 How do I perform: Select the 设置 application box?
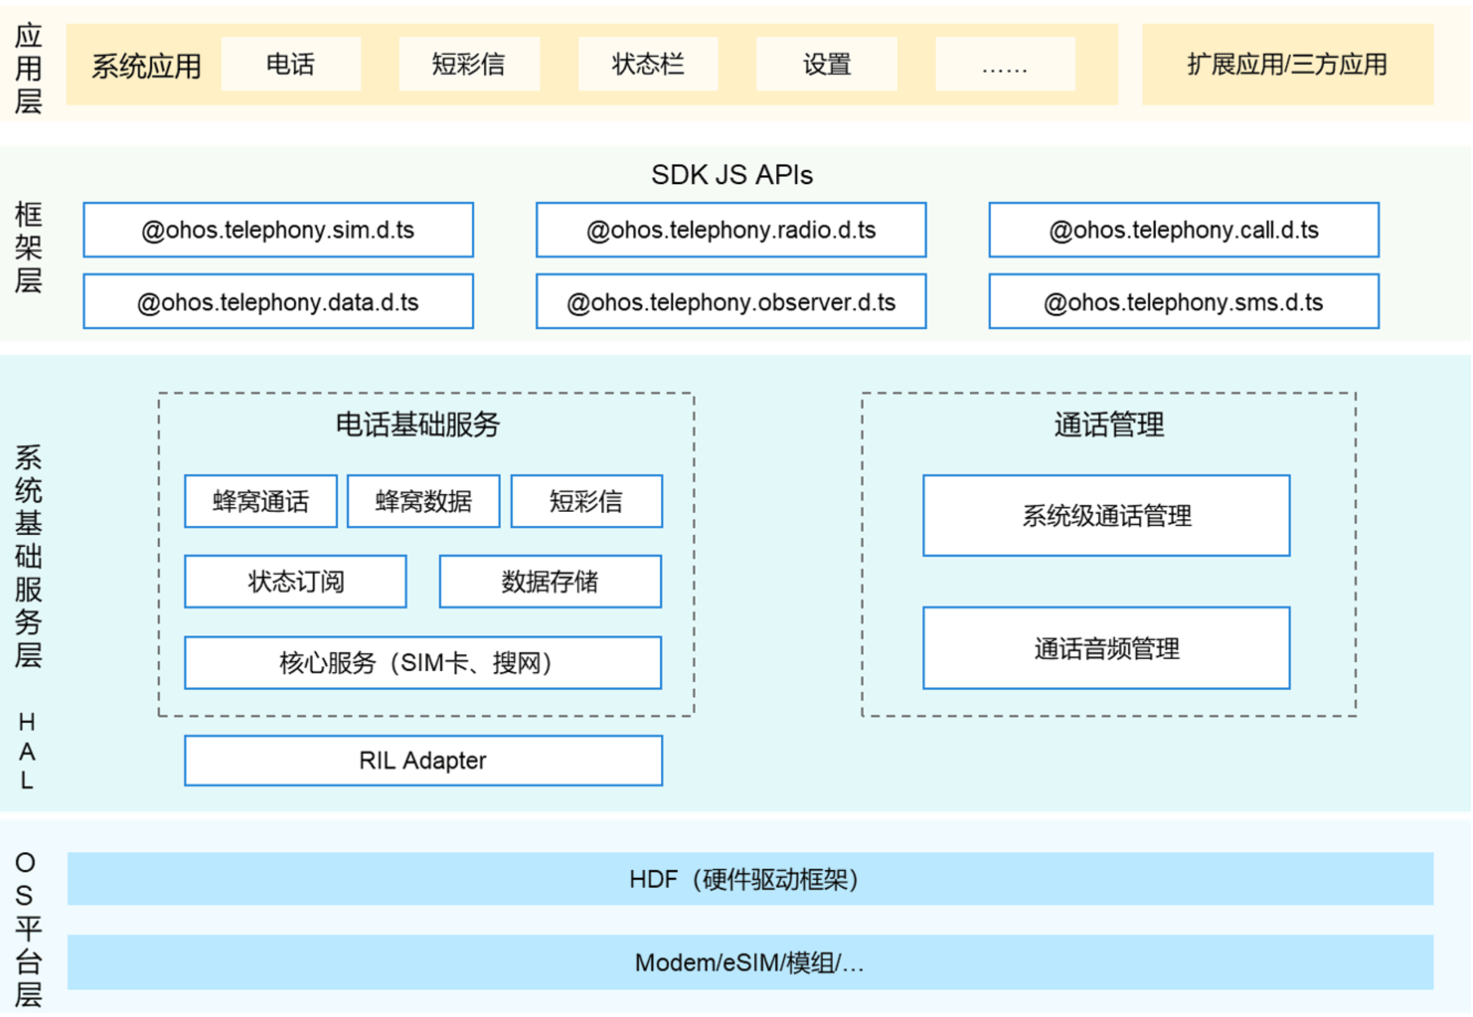[827, 64]
